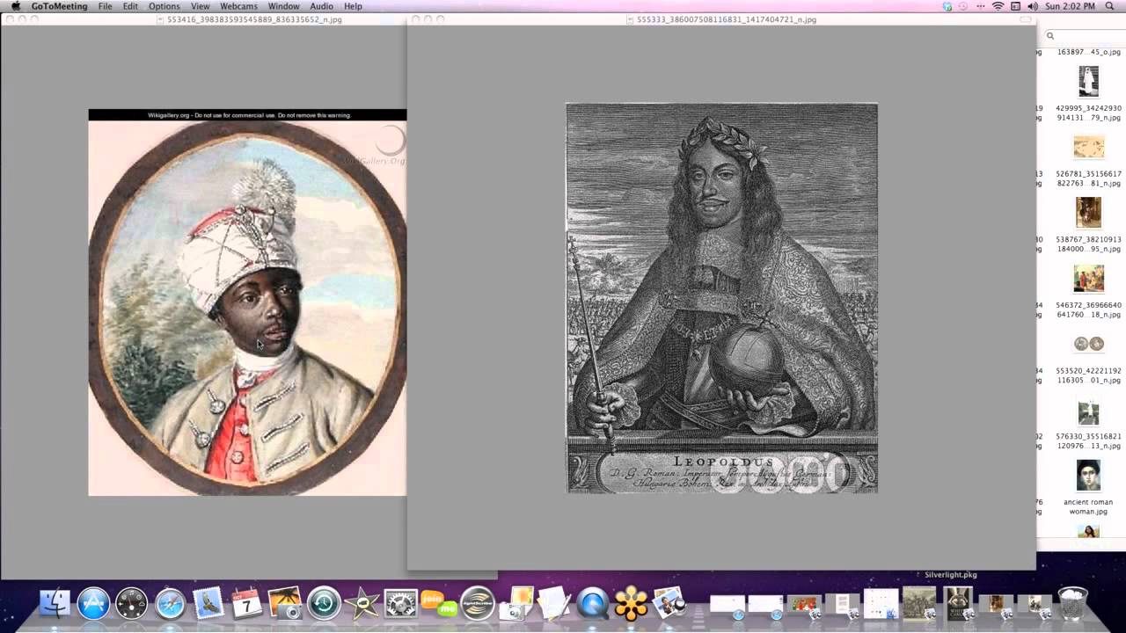
Task: Launch App Store from the dock
Action: pos(93,603)
